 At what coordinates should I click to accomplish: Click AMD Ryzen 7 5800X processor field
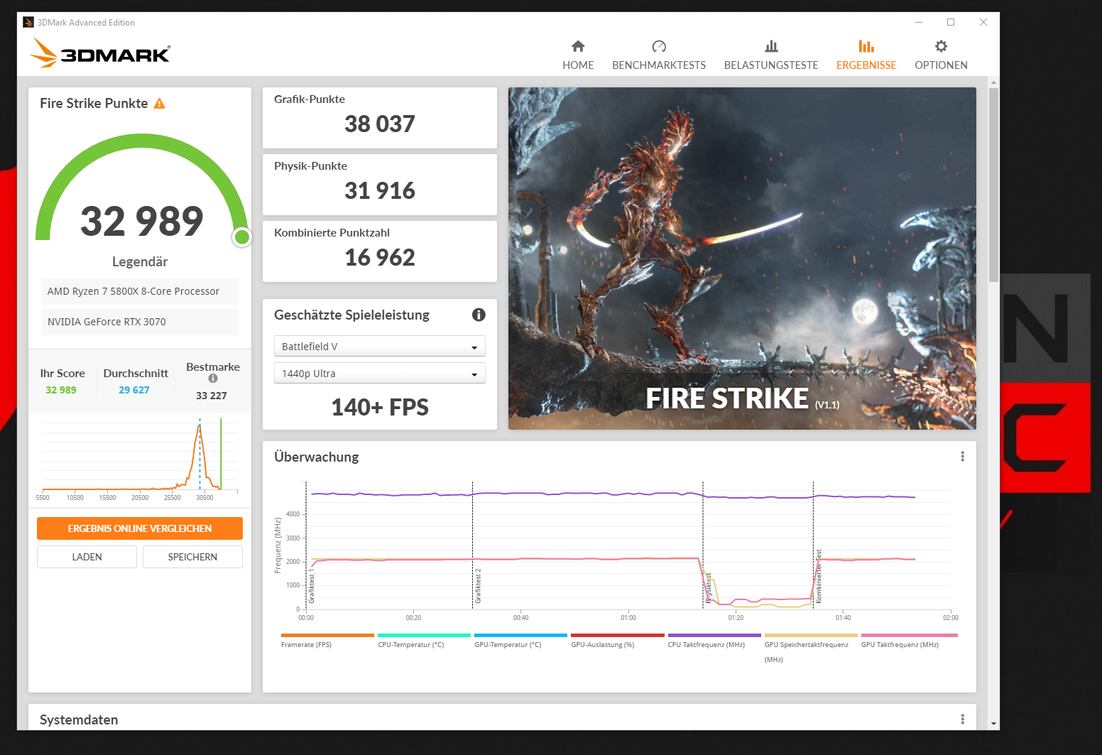tap(140, 291)
